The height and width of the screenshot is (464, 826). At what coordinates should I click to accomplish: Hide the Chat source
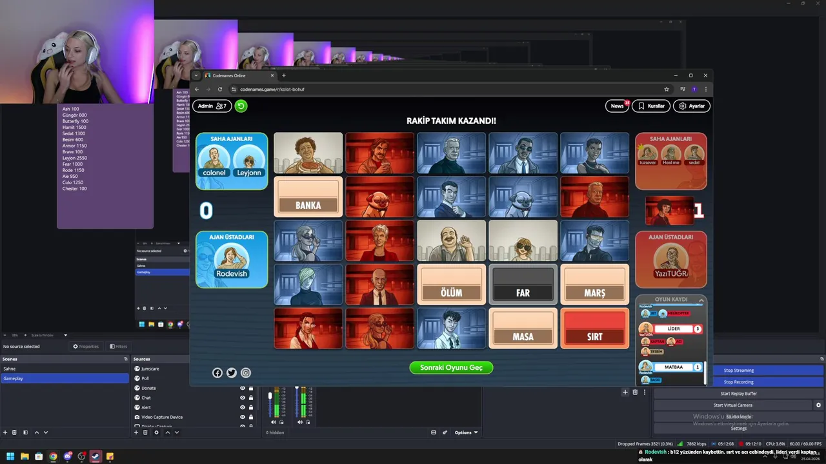click(243, 398)
